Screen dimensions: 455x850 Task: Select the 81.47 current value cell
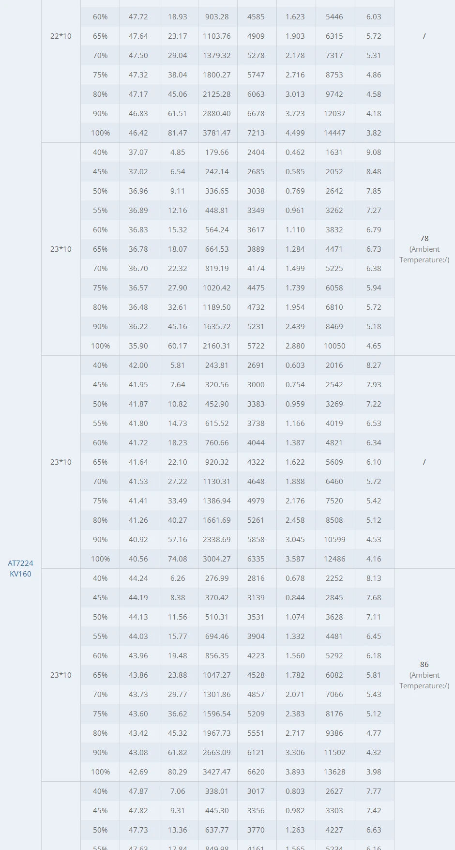(178, 133)
